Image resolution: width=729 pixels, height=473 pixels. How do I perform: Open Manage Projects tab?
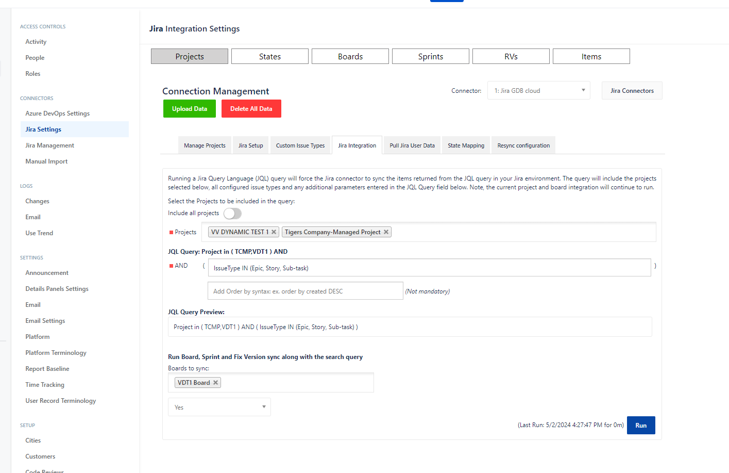[205, 145]
